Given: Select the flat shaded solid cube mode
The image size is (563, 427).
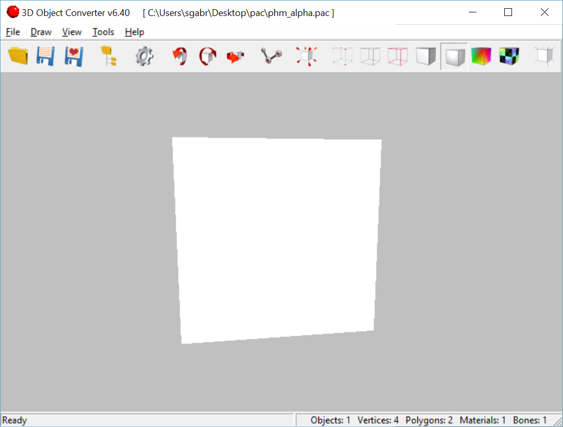Looking at the screenshot, I should 425,56.
